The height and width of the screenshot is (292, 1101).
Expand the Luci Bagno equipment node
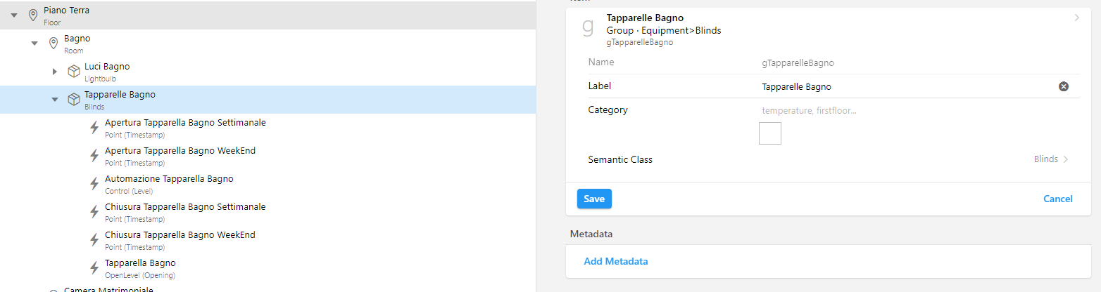(55, 72)
